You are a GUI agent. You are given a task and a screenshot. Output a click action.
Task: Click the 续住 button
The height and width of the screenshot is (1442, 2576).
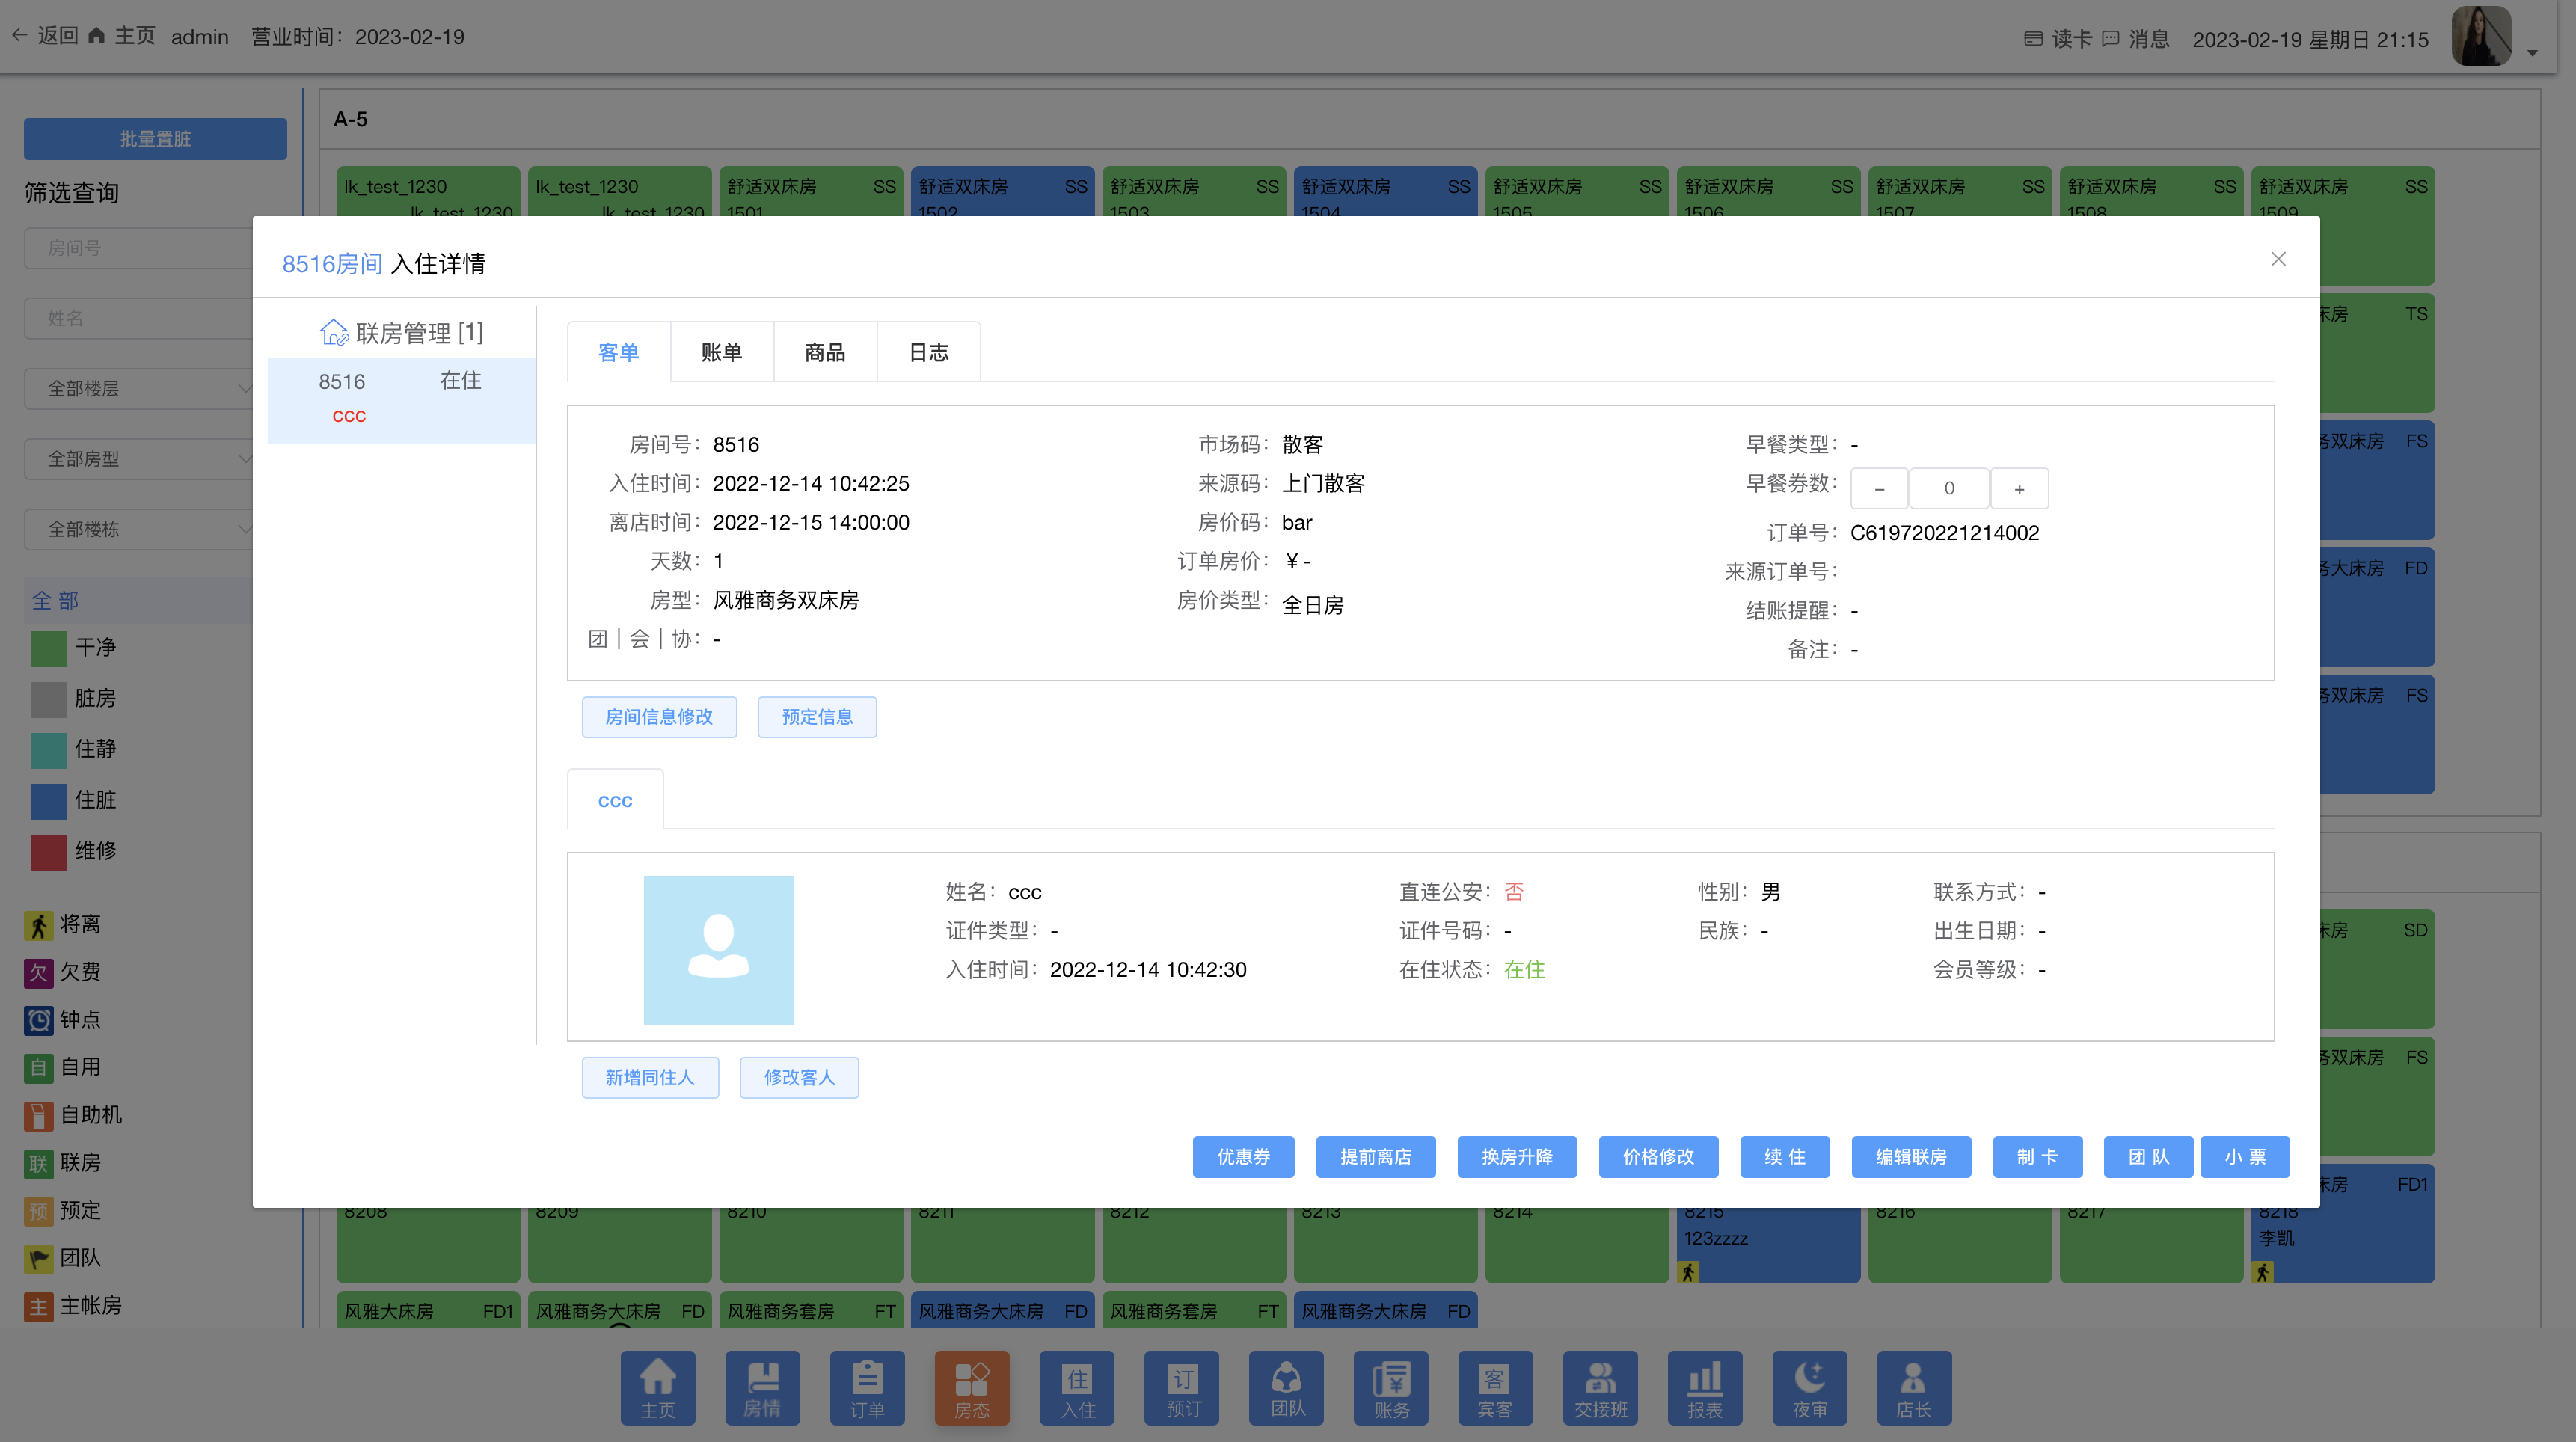pos(1784,1157)
